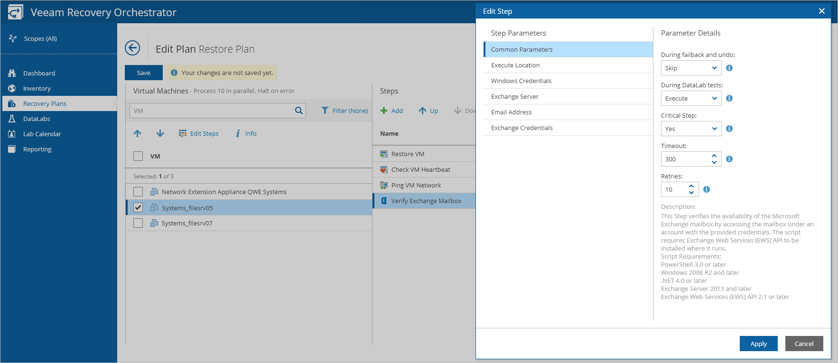
Task: Check Network Extension Appliance QWE Systems
Action: tap(138, 192)
